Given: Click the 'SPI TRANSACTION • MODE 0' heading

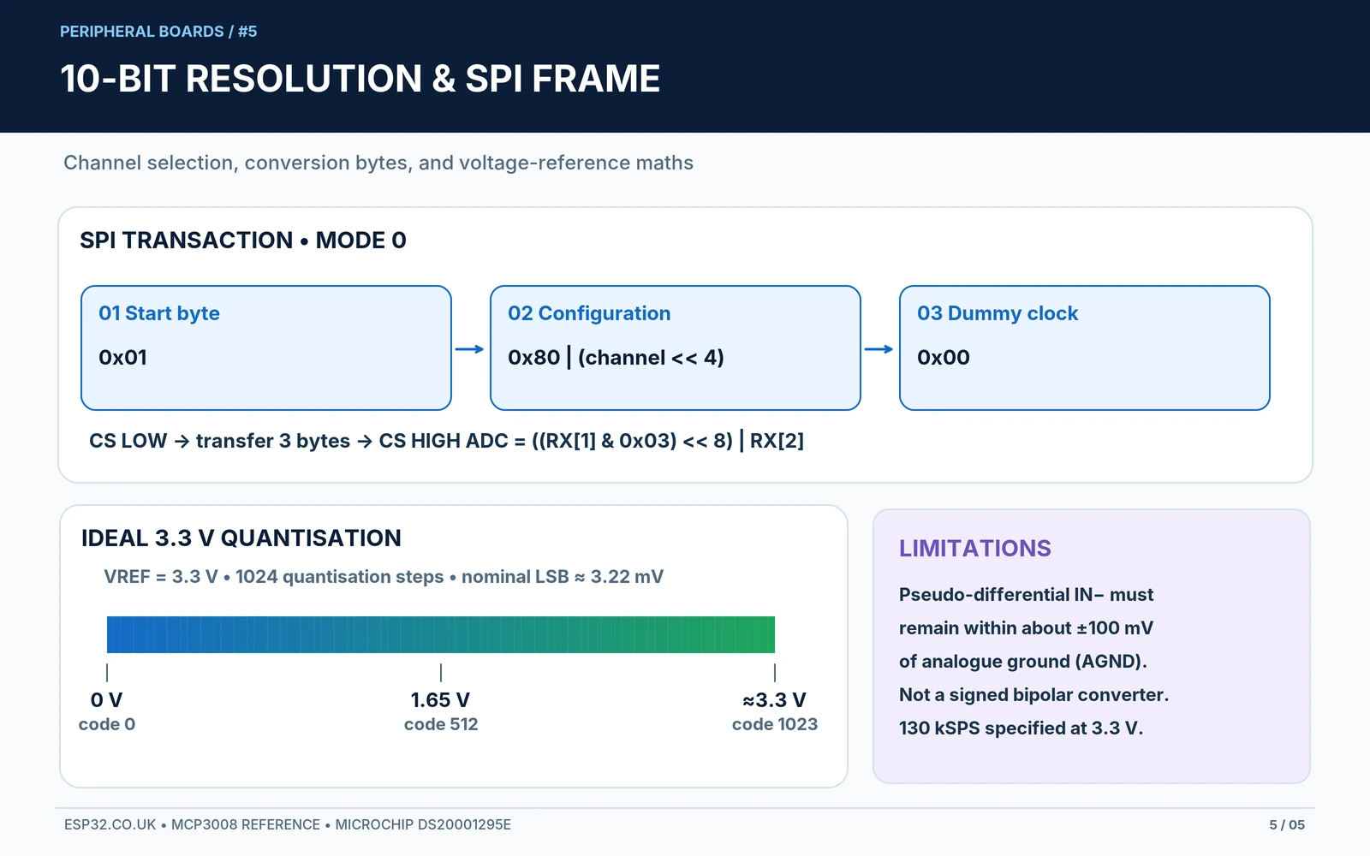Looking at the screenshot, I should (x=243, y=241).
